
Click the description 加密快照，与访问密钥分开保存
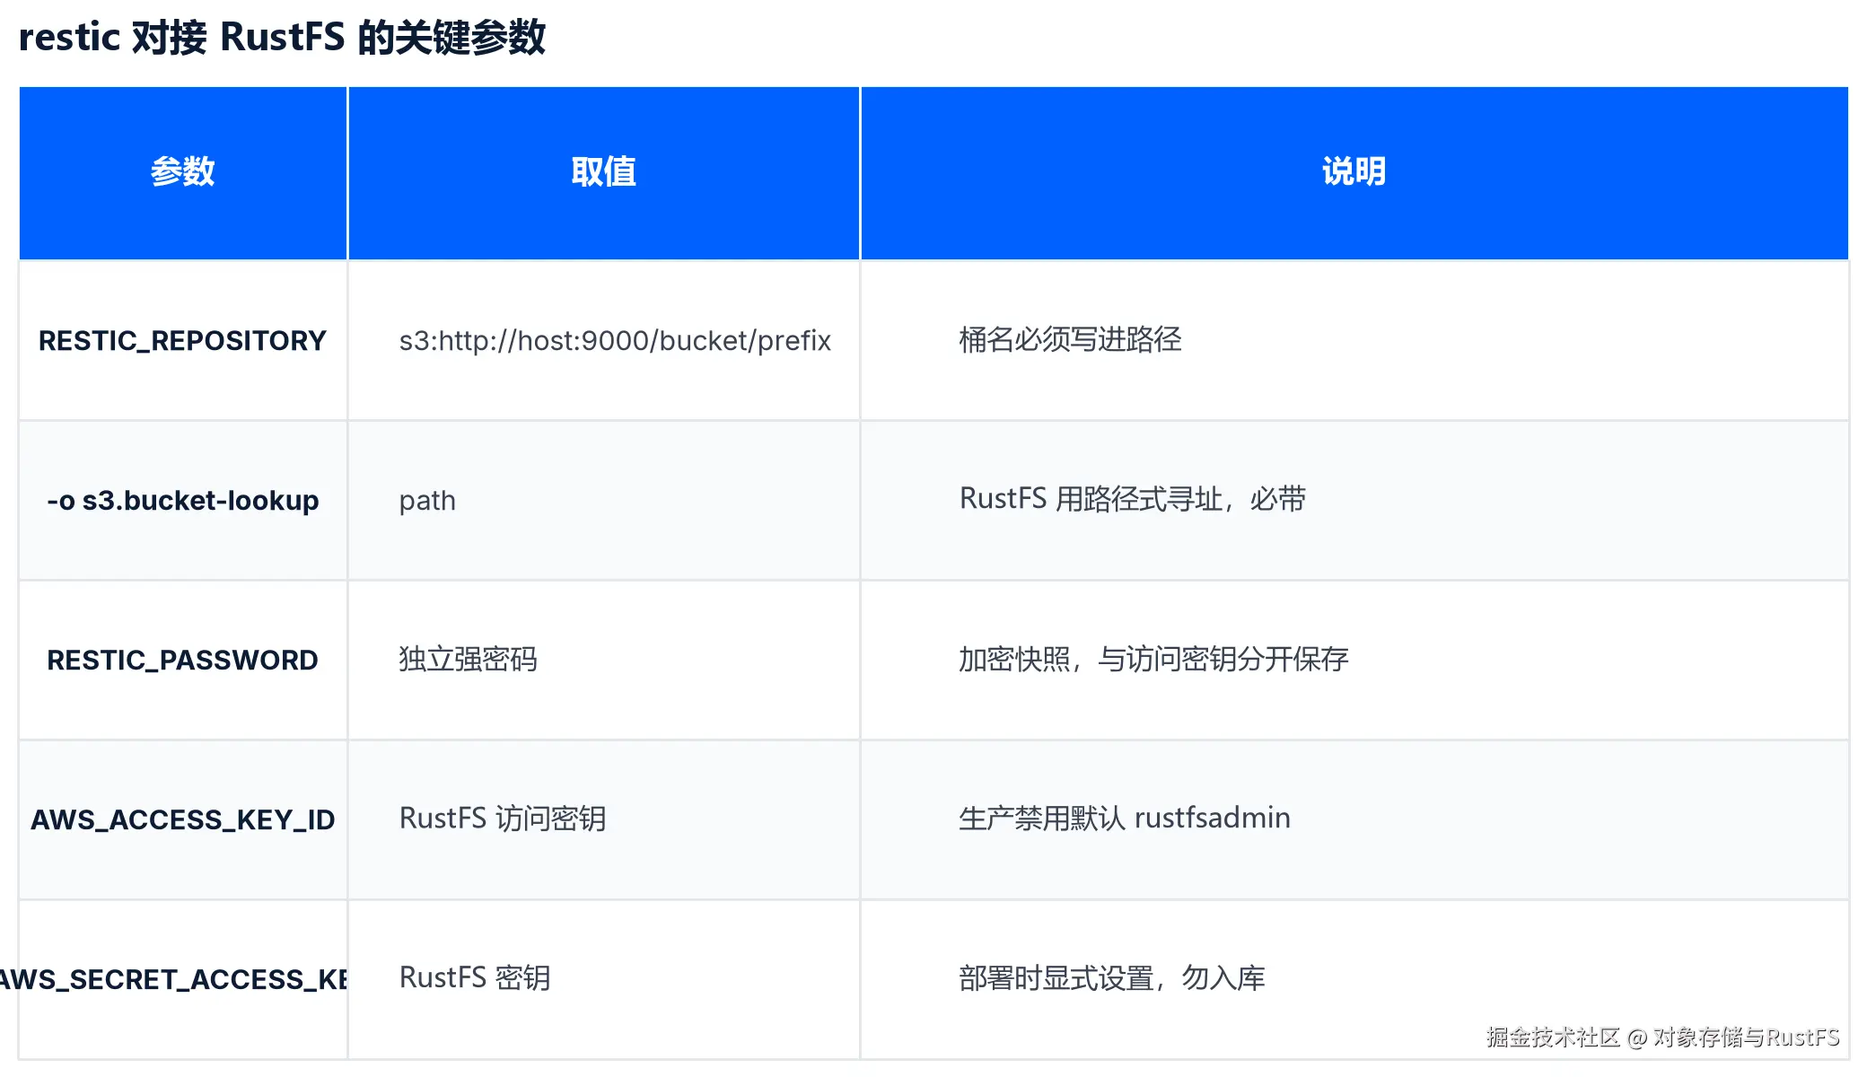[1153, 660]
